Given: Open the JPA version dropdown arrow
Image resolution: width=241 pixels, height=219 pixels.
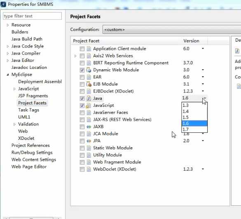Looking at the screenshot, I should click(x=203, y=141).
